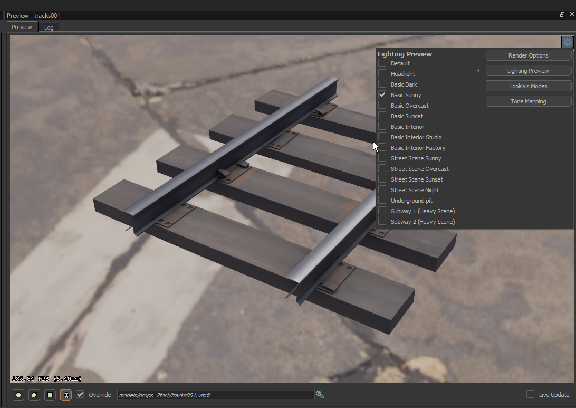Toggle the Override checkbox
Image resolution: width=576 pixels, height=408 pixels.
80,394
